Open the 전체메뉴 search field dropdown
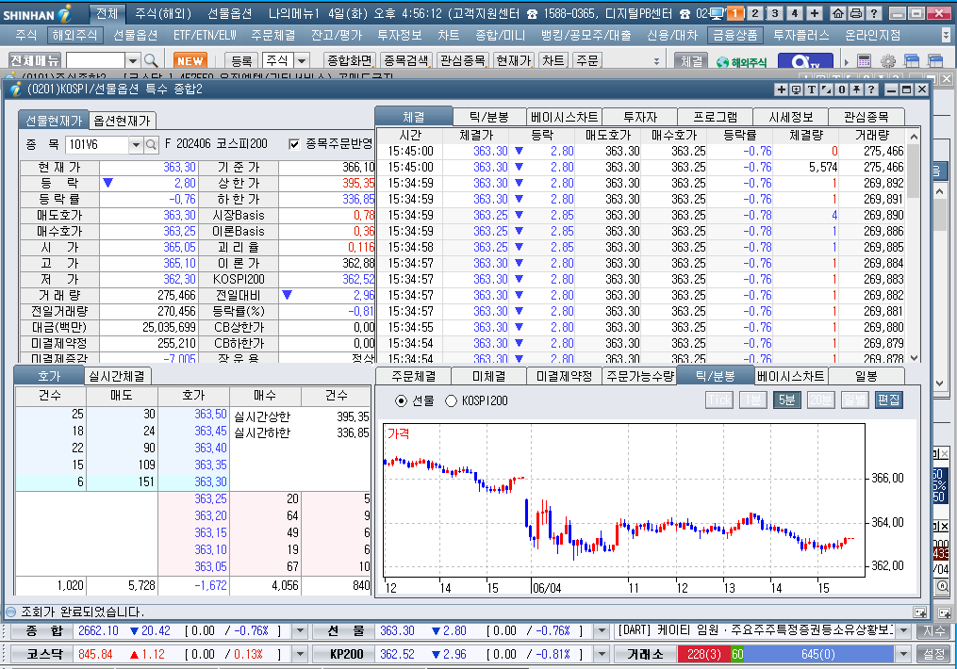The width and height of the screenshot is (957, 669). (132, 61)
